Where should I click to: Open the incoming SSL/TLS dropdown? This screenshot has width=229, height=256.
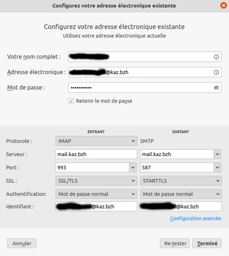click(96, 181)
